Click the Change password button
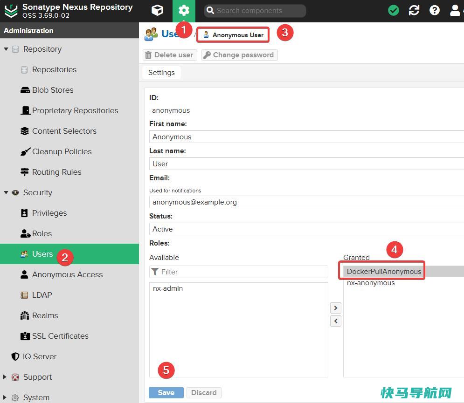Image resolution: width=464 pixels, height=403 pixels. (239, 55)
